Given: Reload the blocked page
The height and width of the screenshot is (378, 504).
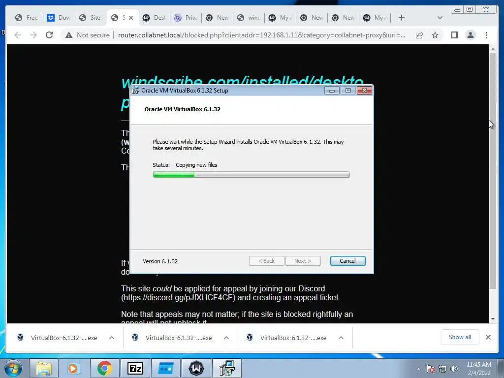Looking at the screenshot, I should click(x=49, y=35).
